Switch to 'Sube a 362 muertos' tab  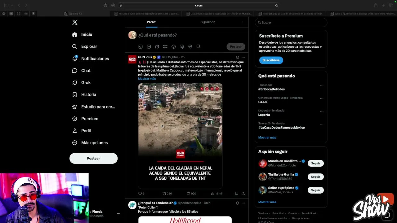pyautogui.click(x=363, y=14)
